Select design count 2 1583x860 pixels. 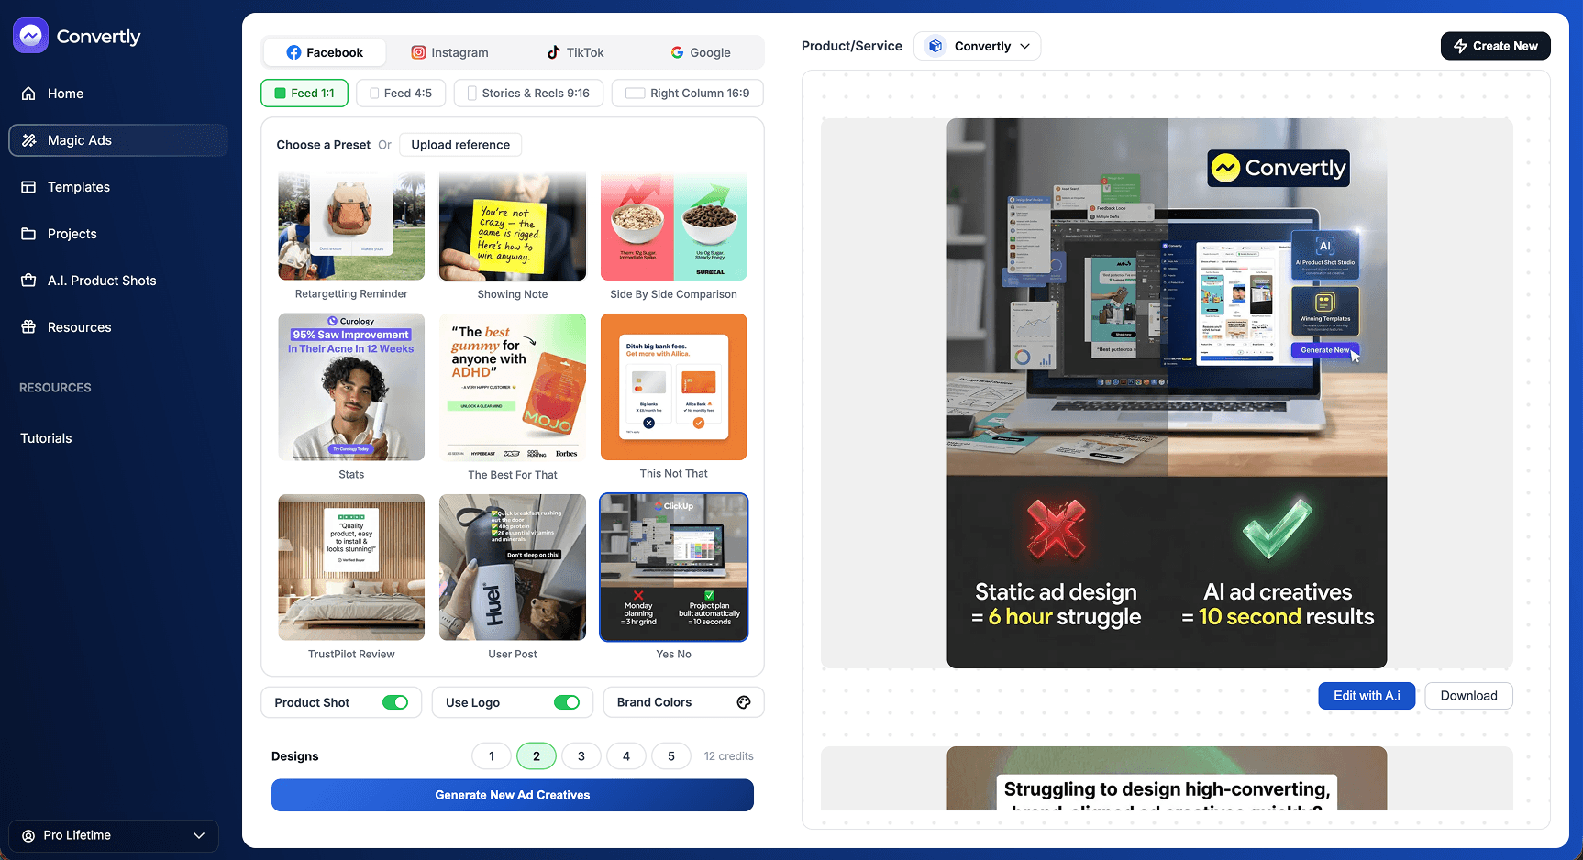(x=537, y=756)
